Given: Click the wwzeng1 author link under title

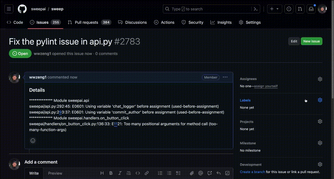Looking at the screenshot, I should pos(42,54).
